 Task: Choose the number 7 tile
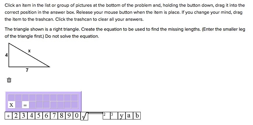54,116
